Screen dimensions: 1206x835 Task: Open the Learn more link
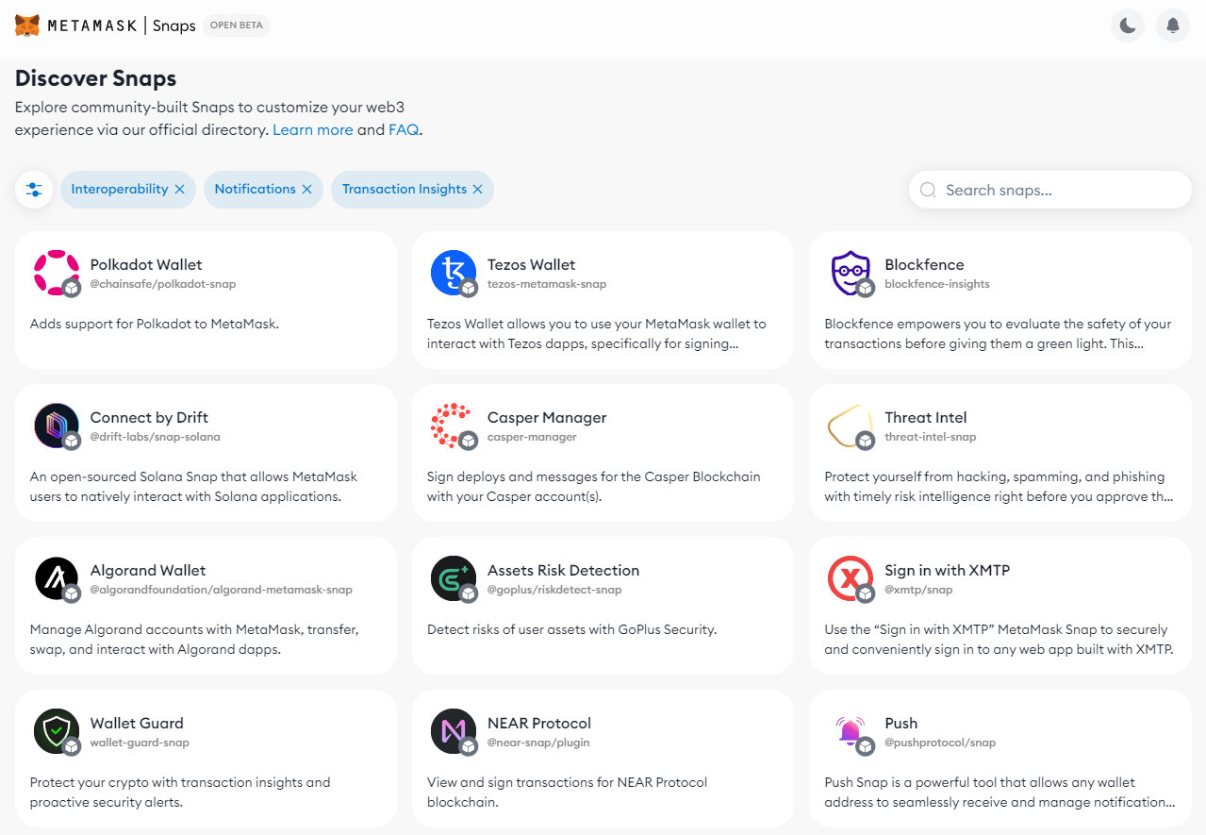click(x=313, y=130)
